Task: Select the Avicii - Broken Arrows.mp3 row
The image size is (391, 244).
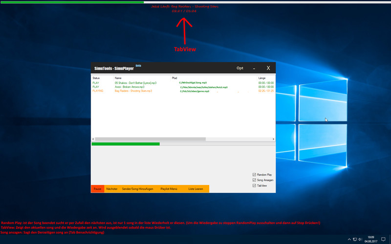Action: point(130,87)
